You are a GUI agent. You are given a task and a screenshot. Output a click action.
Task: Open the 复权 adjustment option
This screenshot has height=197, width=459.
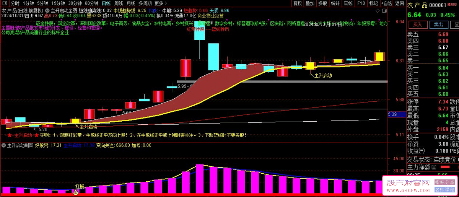[x=297, y=3]
